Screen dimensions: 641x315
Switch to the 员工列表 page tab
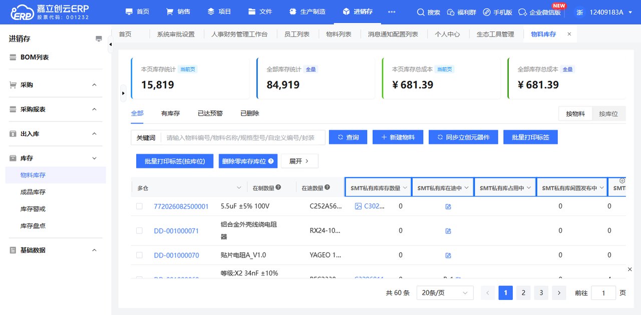pyautogui.click(x=297, y=34)
